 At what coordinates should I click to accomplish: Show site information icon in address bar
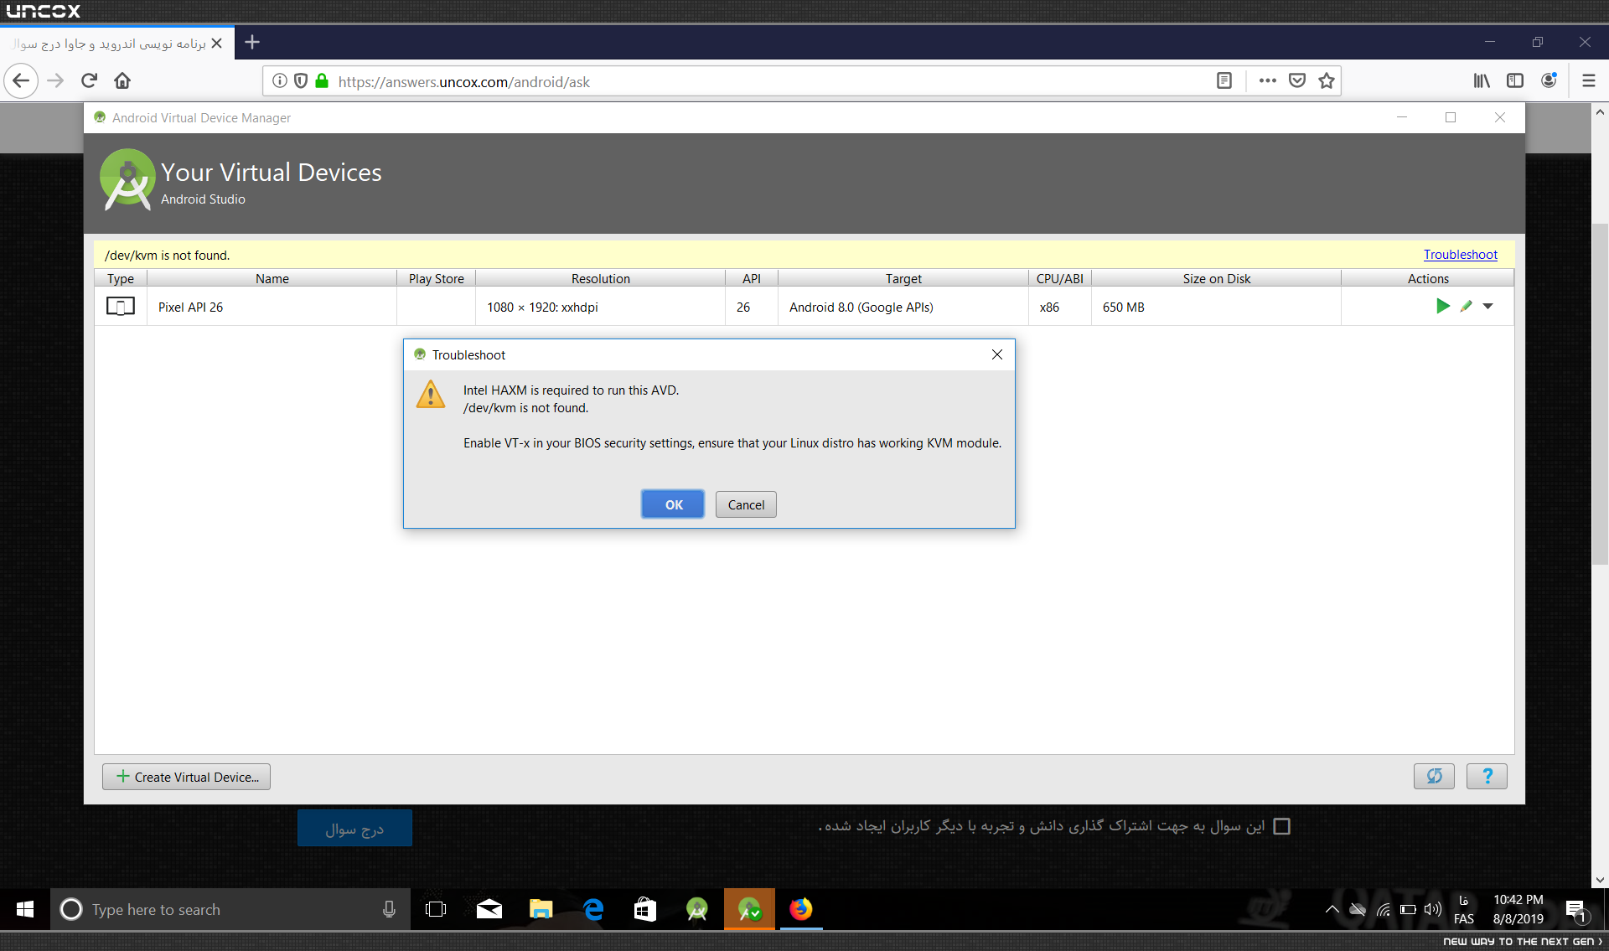coord(280,81)
